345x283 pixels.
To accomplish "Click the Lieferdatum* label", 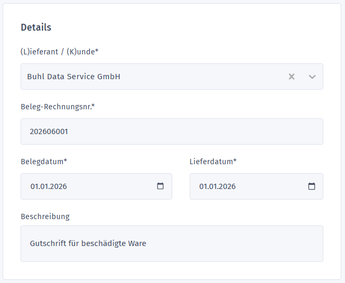I will tap(213, 162).
